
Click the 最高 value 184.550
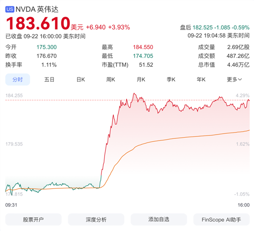[x=143, y=47]
